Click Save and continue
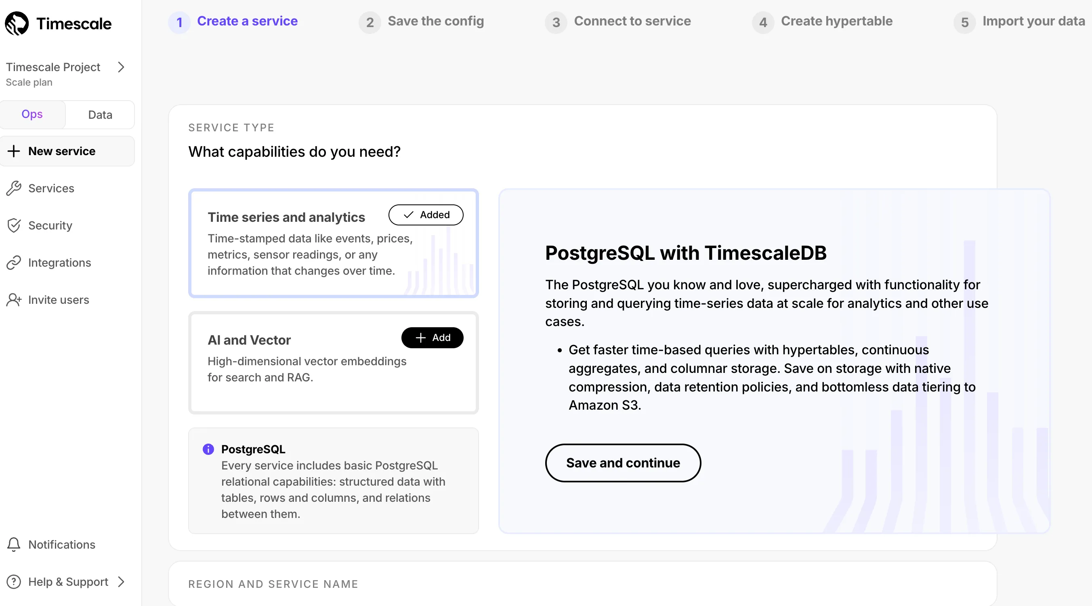 623,463
